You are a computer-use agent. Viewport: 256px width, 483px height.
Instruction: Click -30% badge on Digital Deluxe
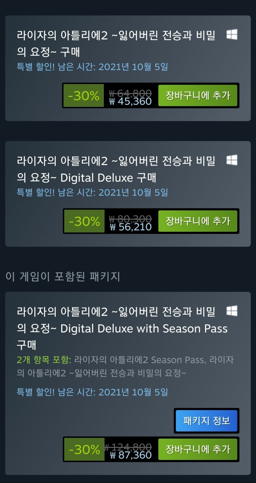pyautogui.click(x=84, y=221)
